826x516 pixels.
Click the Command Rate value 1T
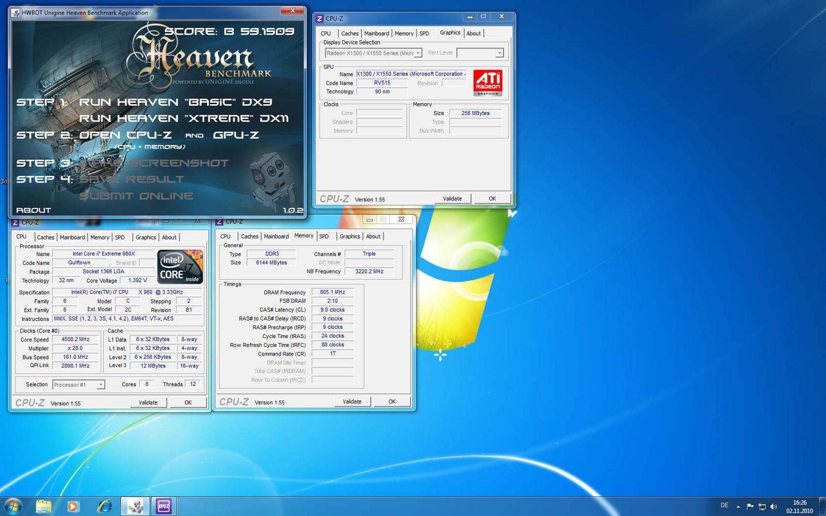332,353
